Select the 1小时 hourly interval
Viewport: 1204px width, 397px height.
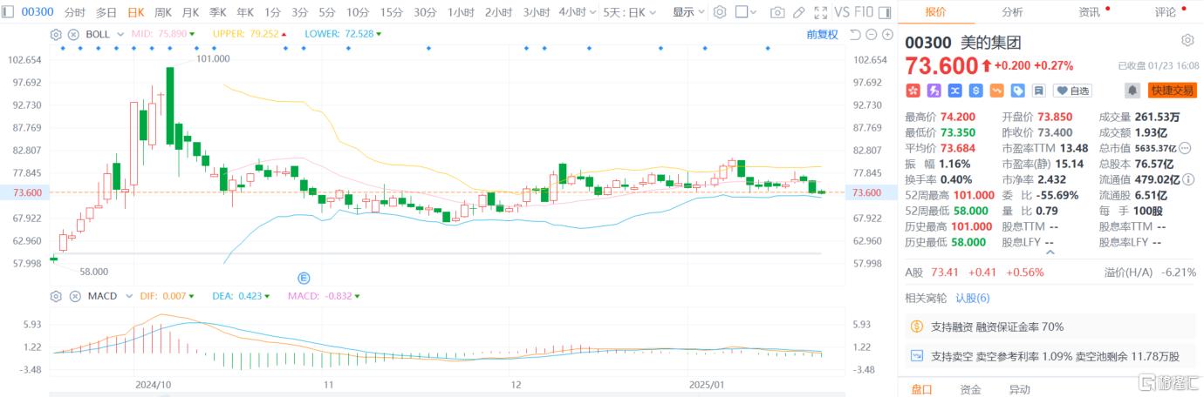[x=461, y=12]
